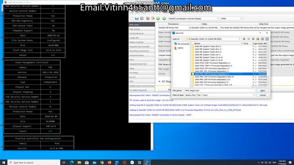Click the second green round build icon in toolbar

[x=164, y=18]
